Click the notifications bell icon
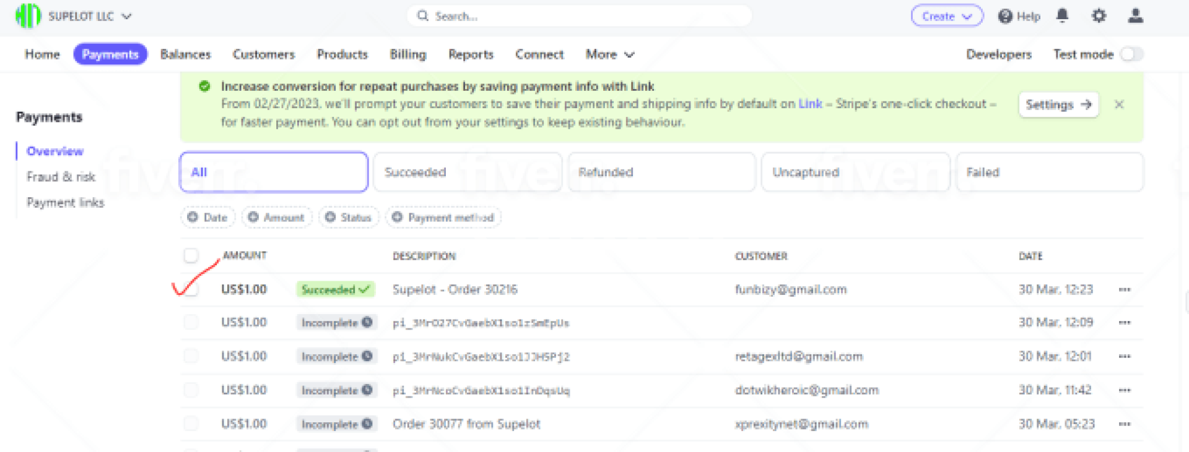This screenshot has width=1189, height=452. pyautogui.click(x=1062, y=16)
